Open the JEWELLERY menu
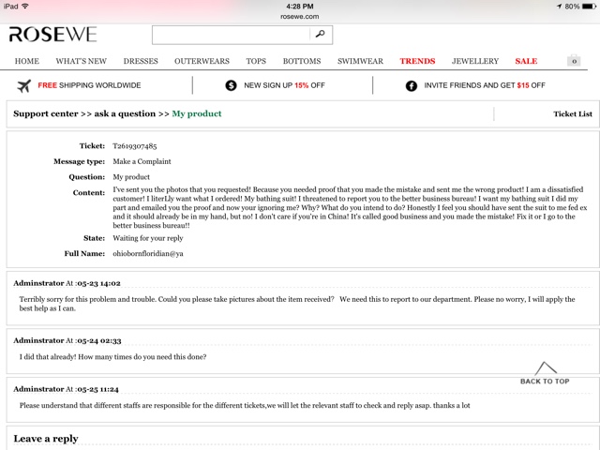 (x=475, y=61)
